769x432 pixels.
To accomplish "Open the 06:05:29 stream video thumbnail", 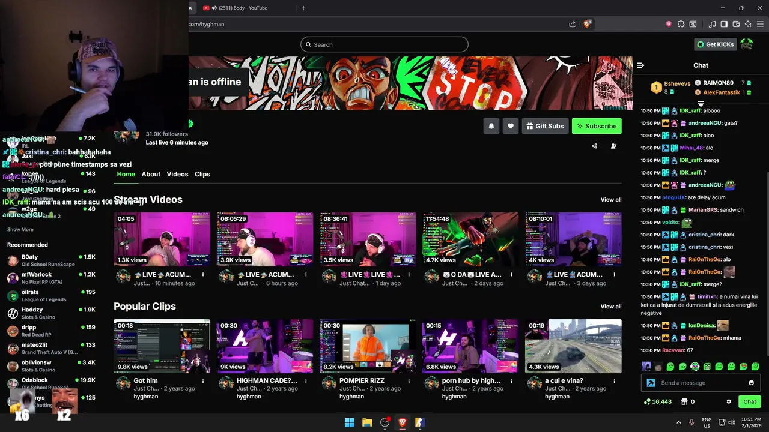I will point(265,239).
